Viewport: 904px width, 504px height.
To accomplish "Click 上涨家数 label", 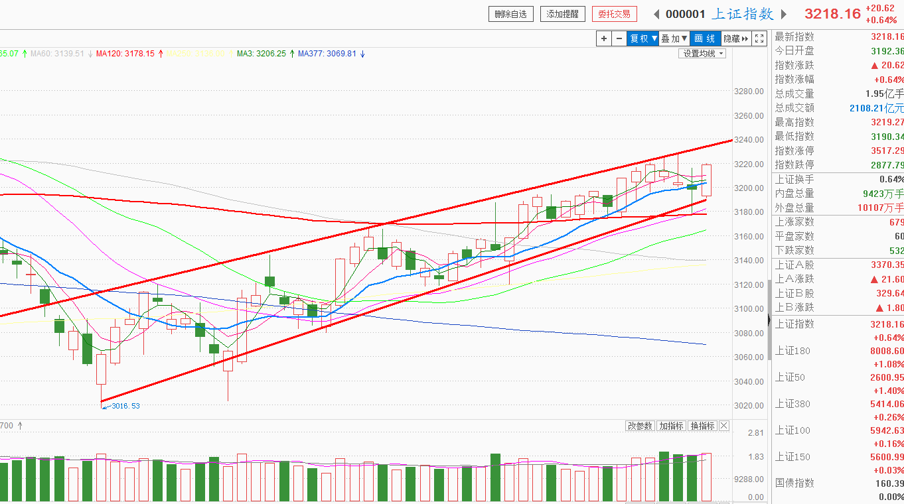I will [x=794, y=222].
